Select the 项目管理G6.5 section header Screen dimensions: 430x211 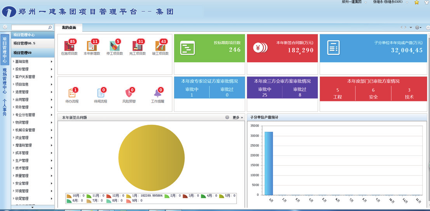pos(32,44)
